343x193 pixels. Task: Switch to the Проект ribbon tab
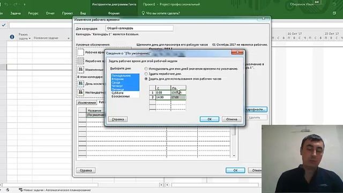pos(67,13)
